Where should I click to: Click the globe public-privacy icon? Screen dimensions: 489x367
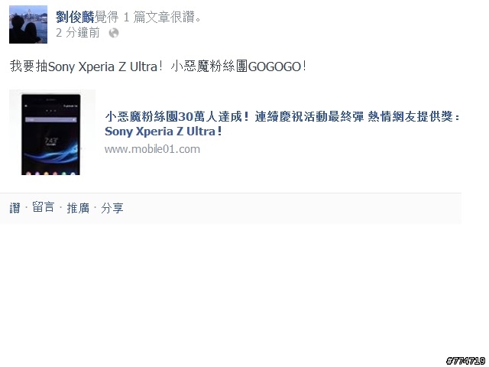coord(114,33)
